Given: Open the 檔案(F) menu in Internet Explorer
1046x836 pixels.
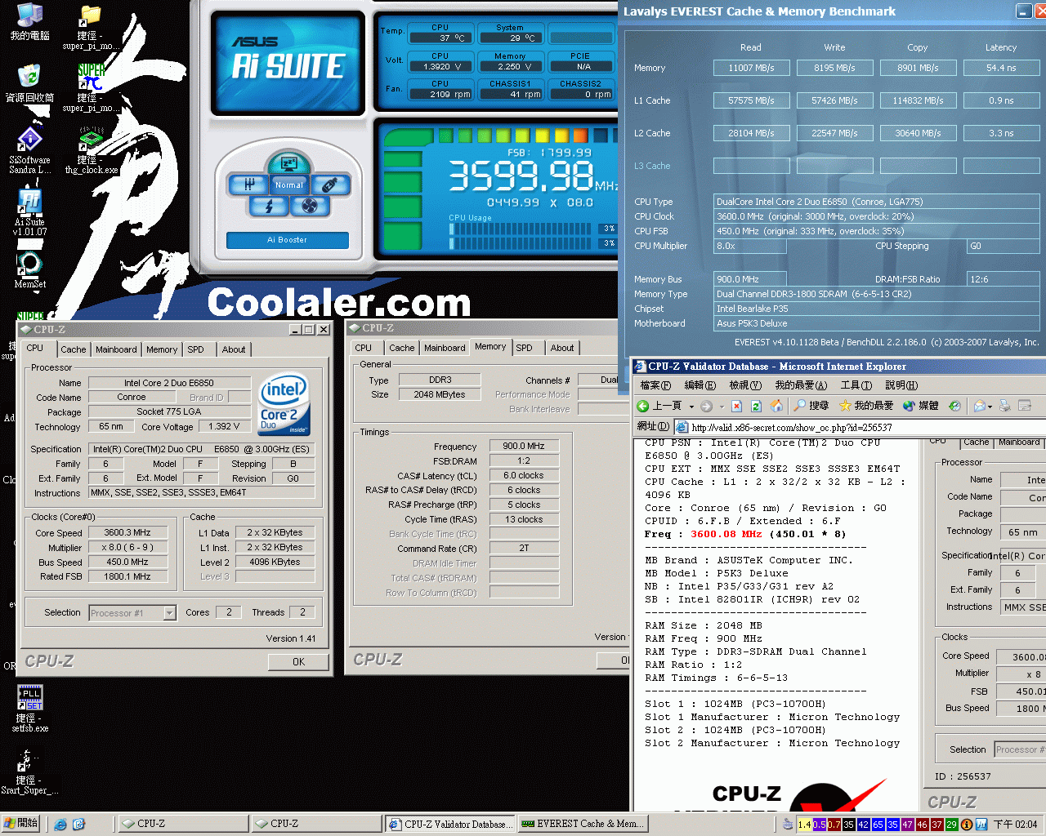Looking at the screenshot, I should coord(655,385).
